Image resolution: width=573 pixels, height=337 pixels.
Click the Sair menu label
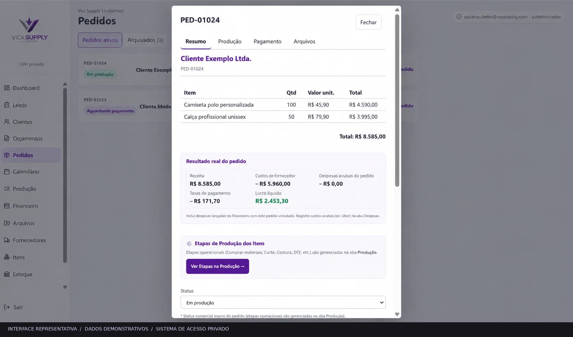18,307
